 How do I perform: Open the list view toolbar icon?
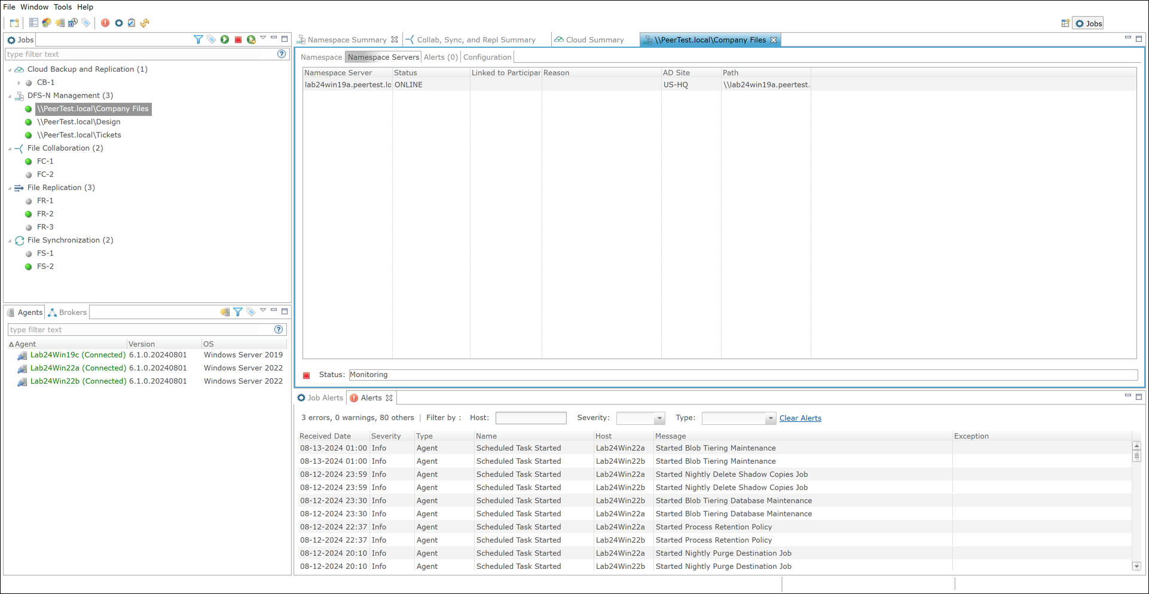(x=33, y=23)
